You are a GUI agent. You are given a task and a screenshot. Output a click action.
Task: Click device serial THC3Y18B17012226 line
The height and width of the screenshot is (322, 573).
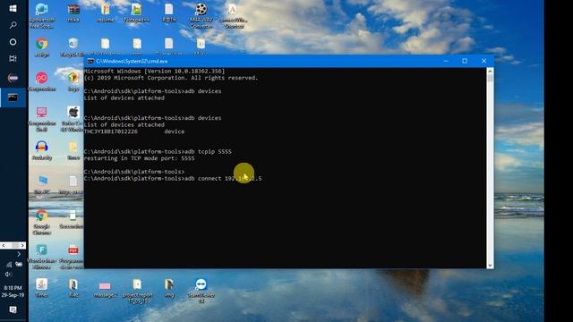(134, 131)
